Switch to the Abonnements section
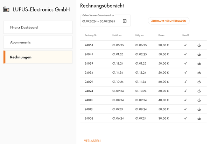Viewport: 210px width, 144px height. coord(38,42)
